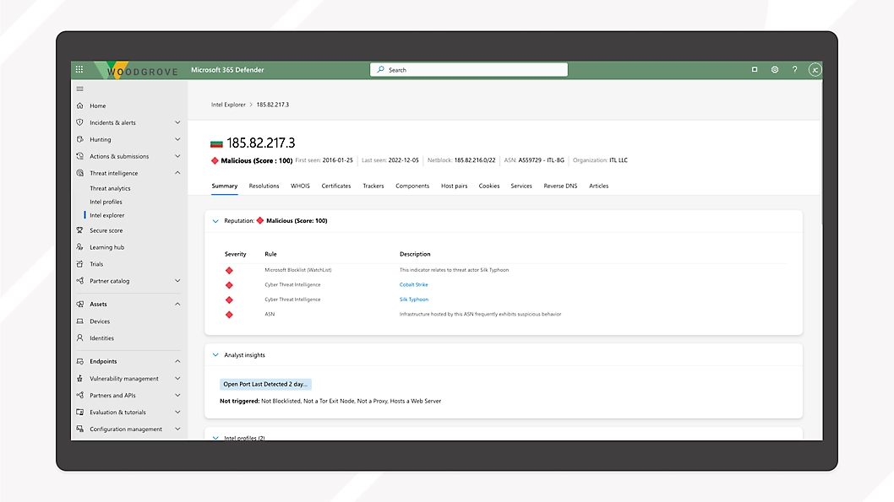Open the Reverse DNS tab

tap(560, 186)
